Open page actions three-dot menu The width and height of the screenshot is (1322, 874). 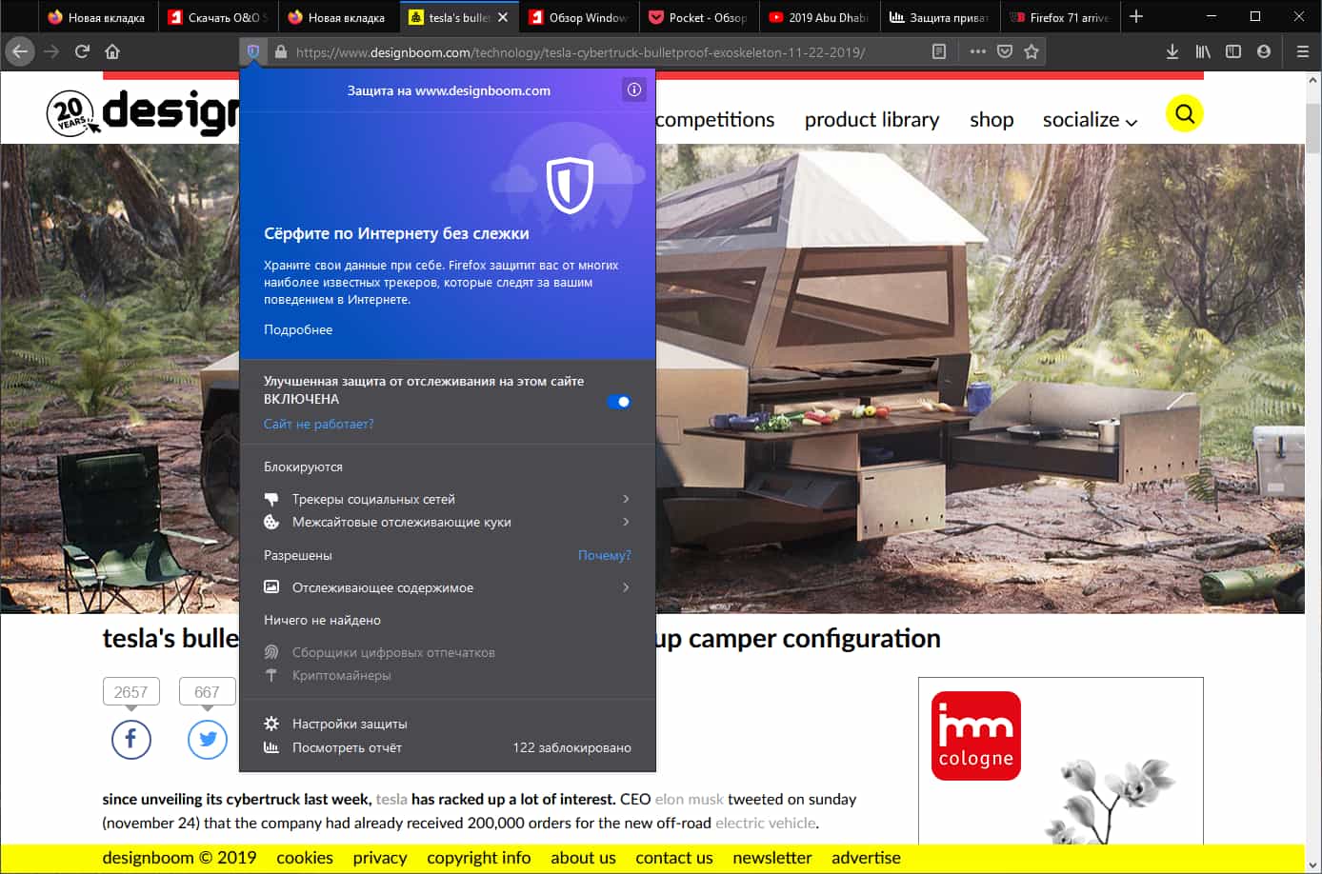[977, 51]
